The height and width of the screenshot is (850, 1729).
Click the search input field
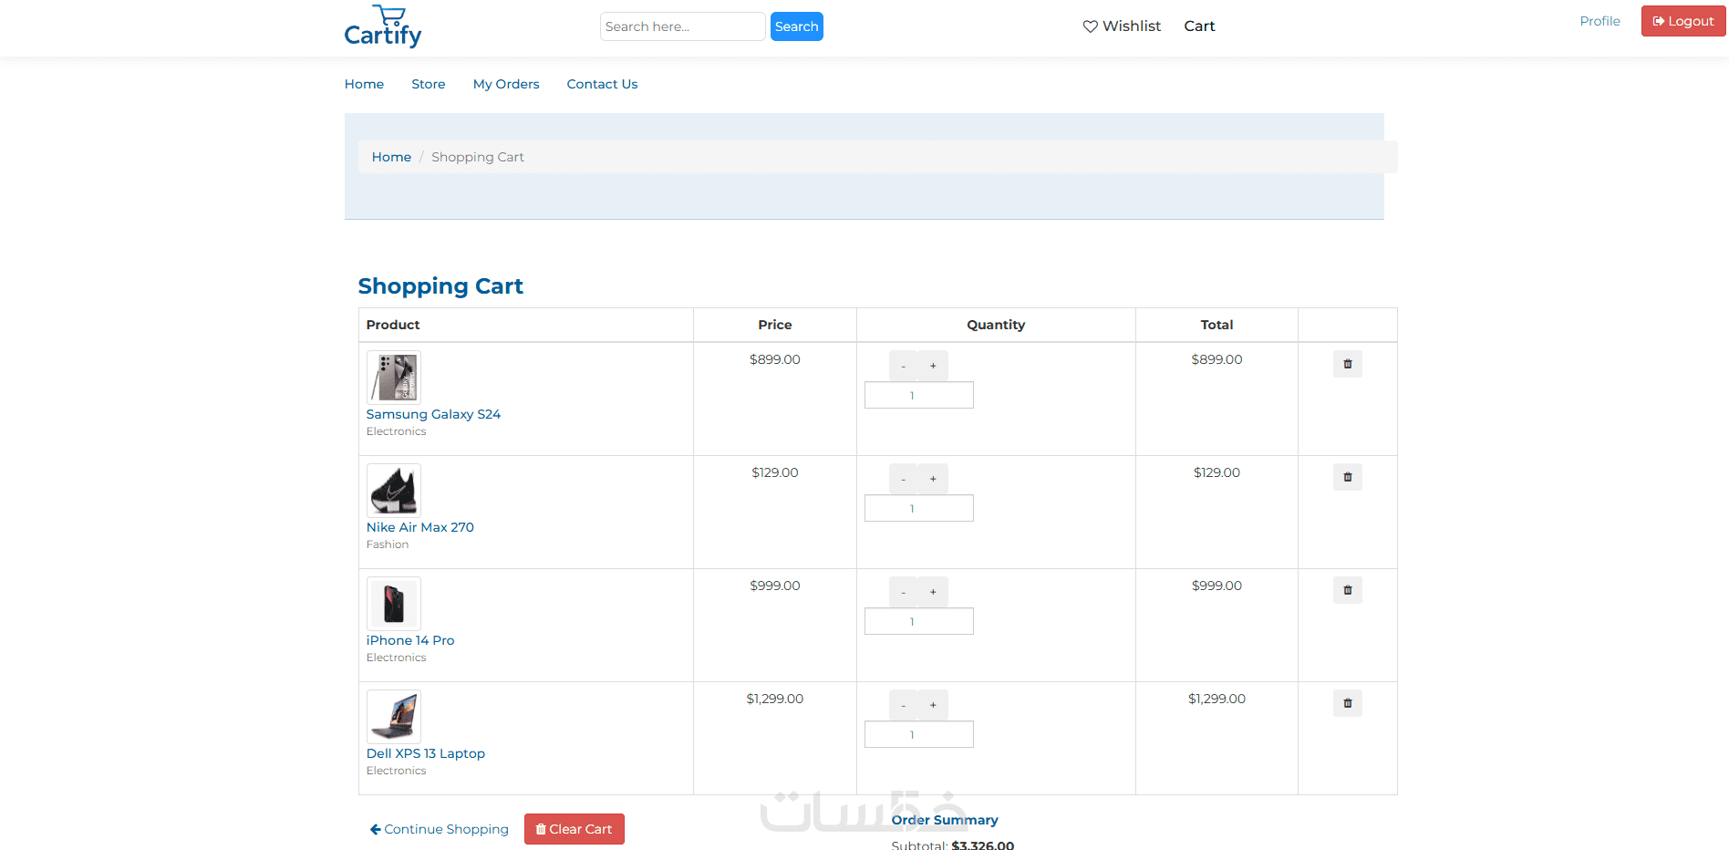[683, 26]
